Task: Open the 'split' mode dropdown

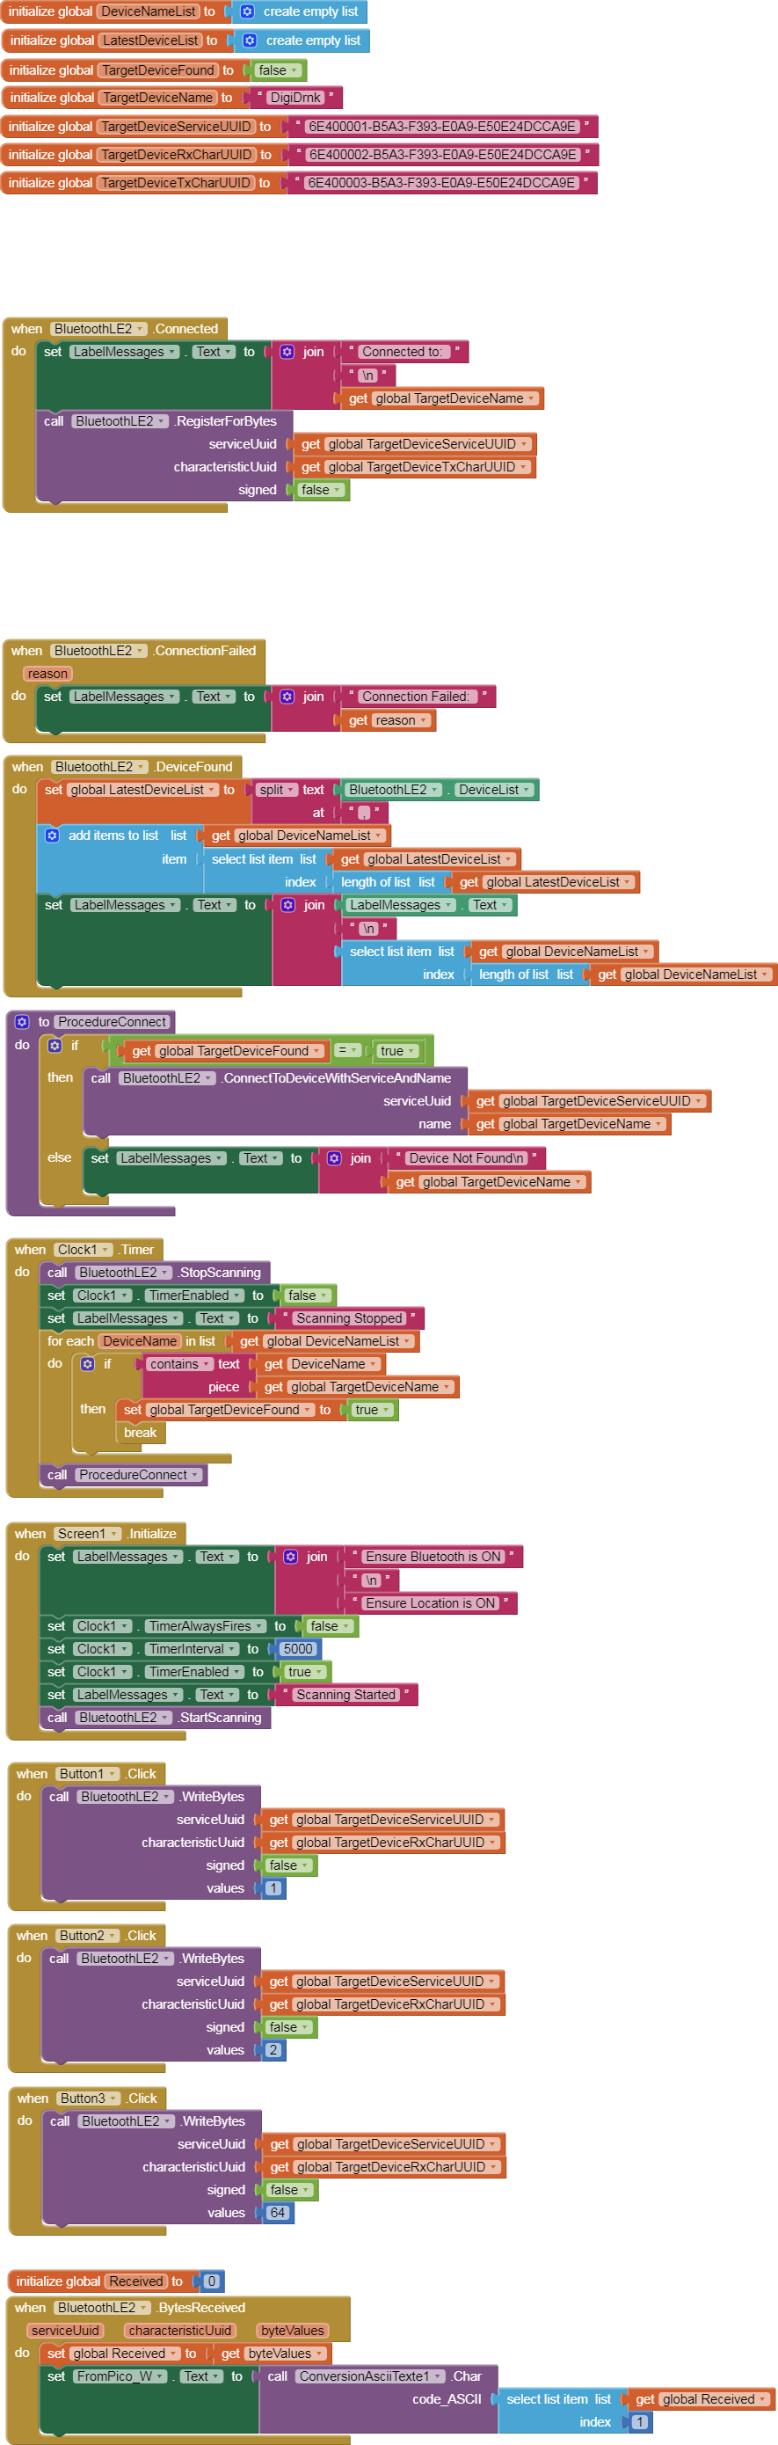Action: click(276, 790)
